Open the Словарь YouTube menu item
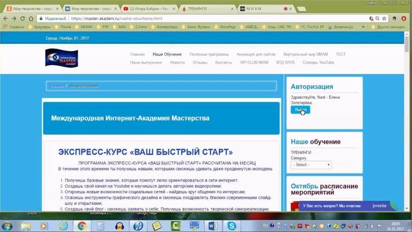Screen dimensions: 412x232 (318, 63)
